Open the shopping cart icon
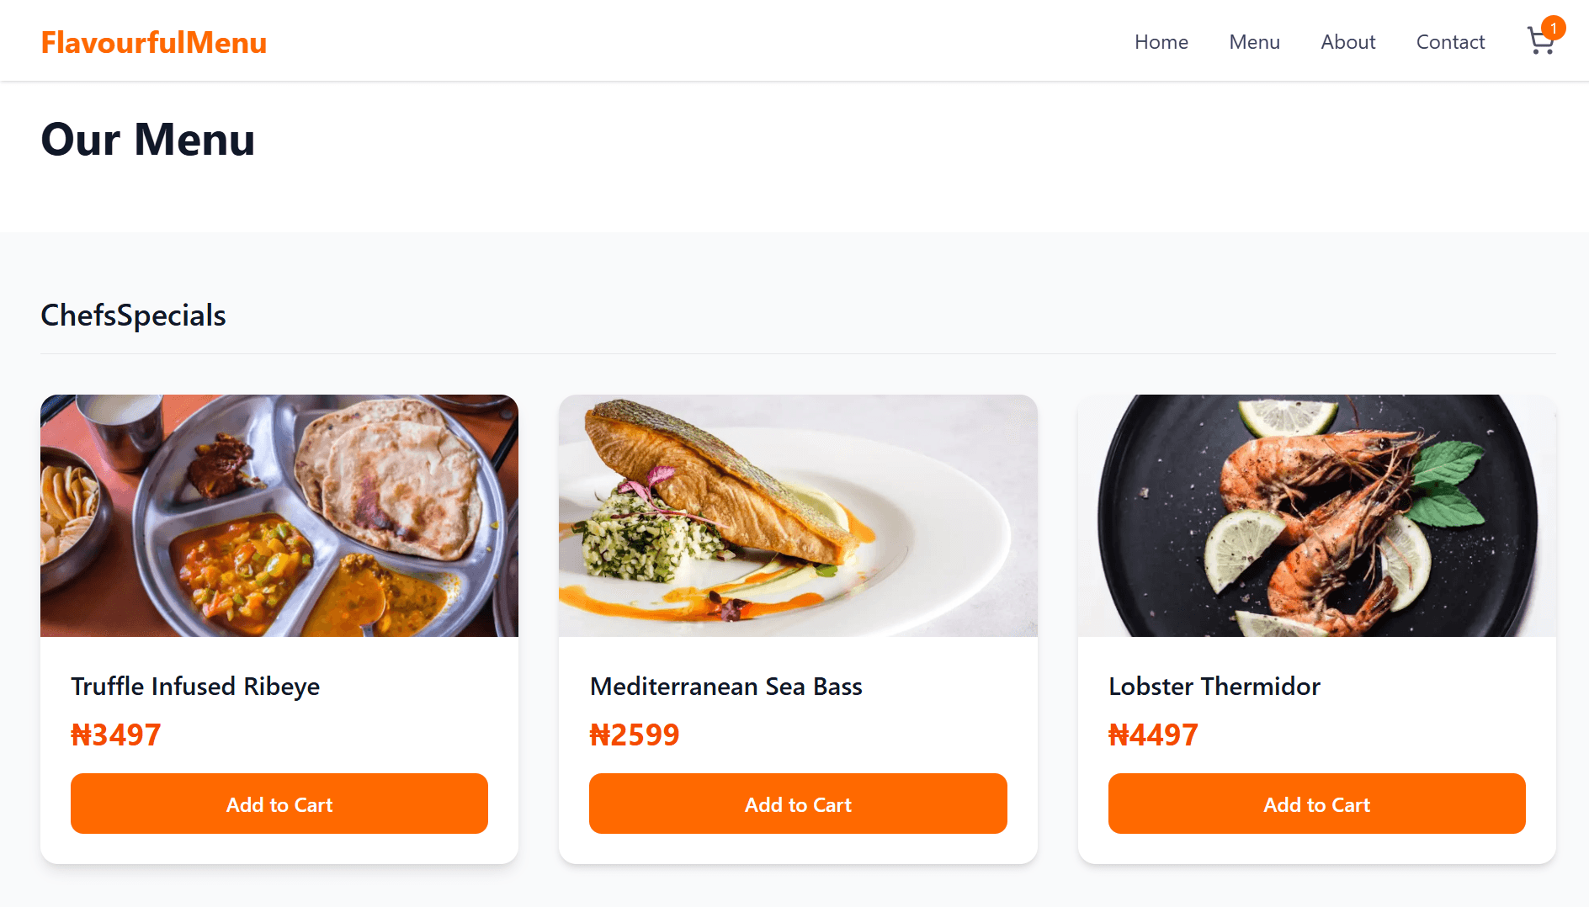Viewport: 1589px width, 907px height. click(x=1540, y=42)
